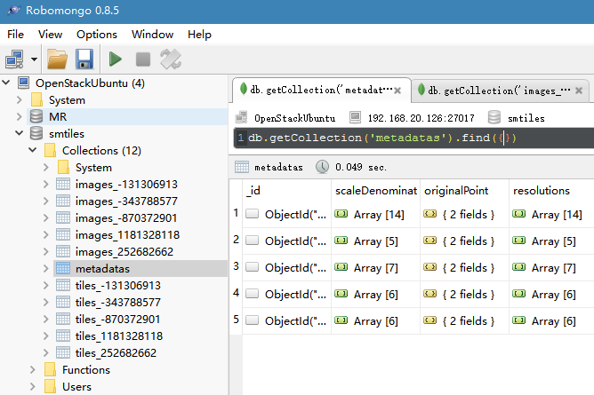The height and width of the screenshot is (395, 594).
Task: Click the originalPoint column header
Action: 464,191
